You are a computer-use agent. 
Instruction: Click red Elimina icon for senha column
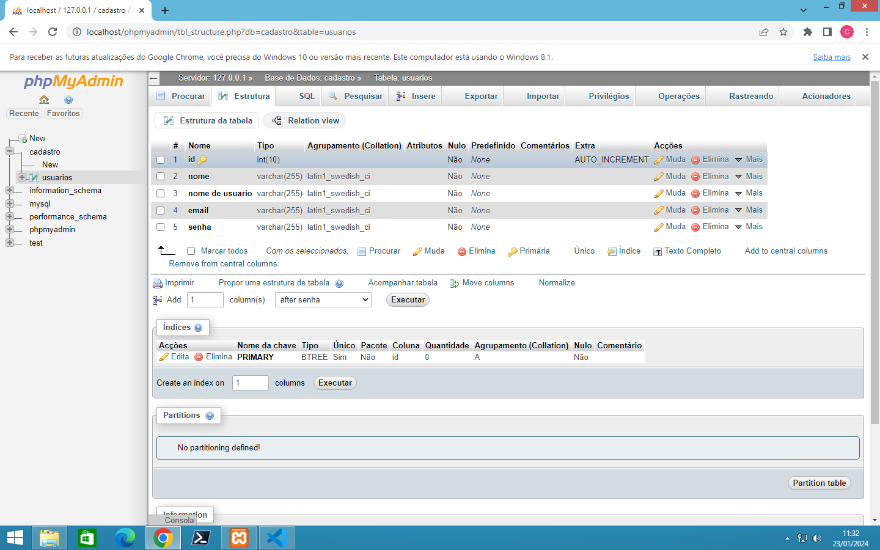point(695,227)
